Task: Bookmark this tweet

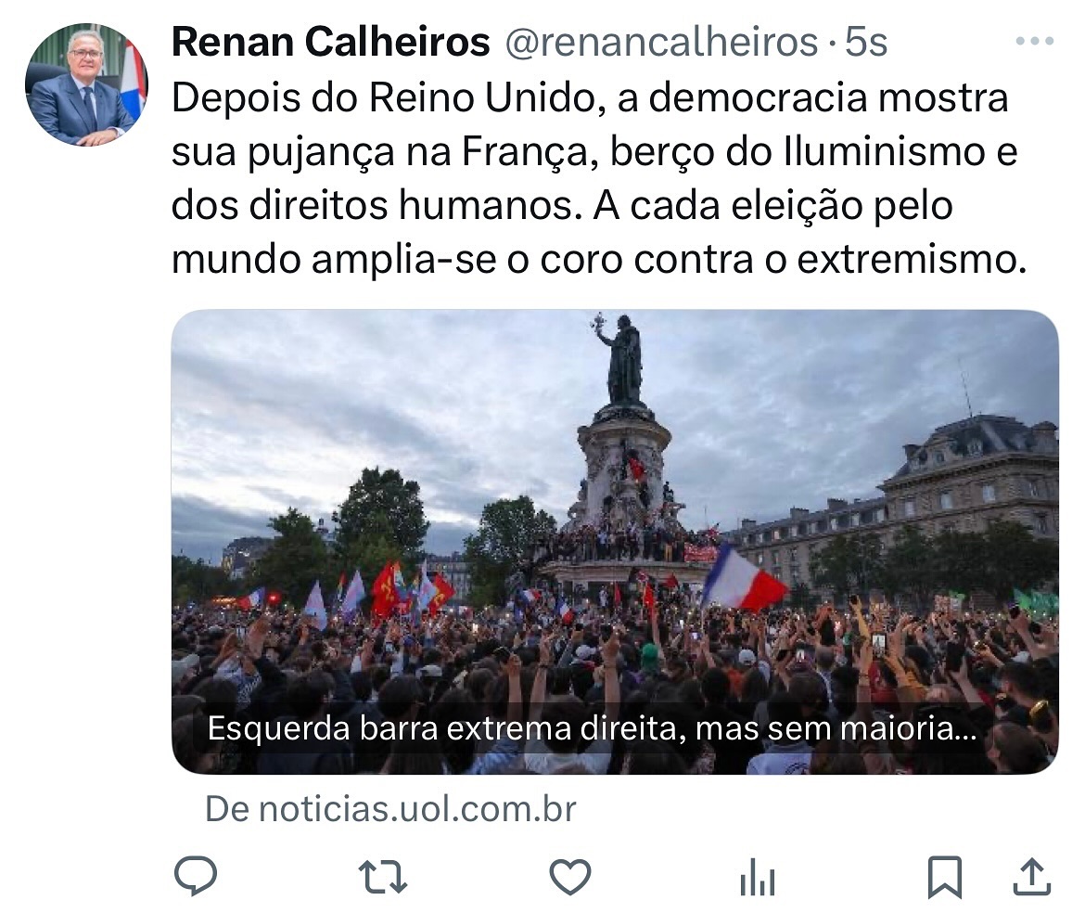Action: [x=945, y=877]
